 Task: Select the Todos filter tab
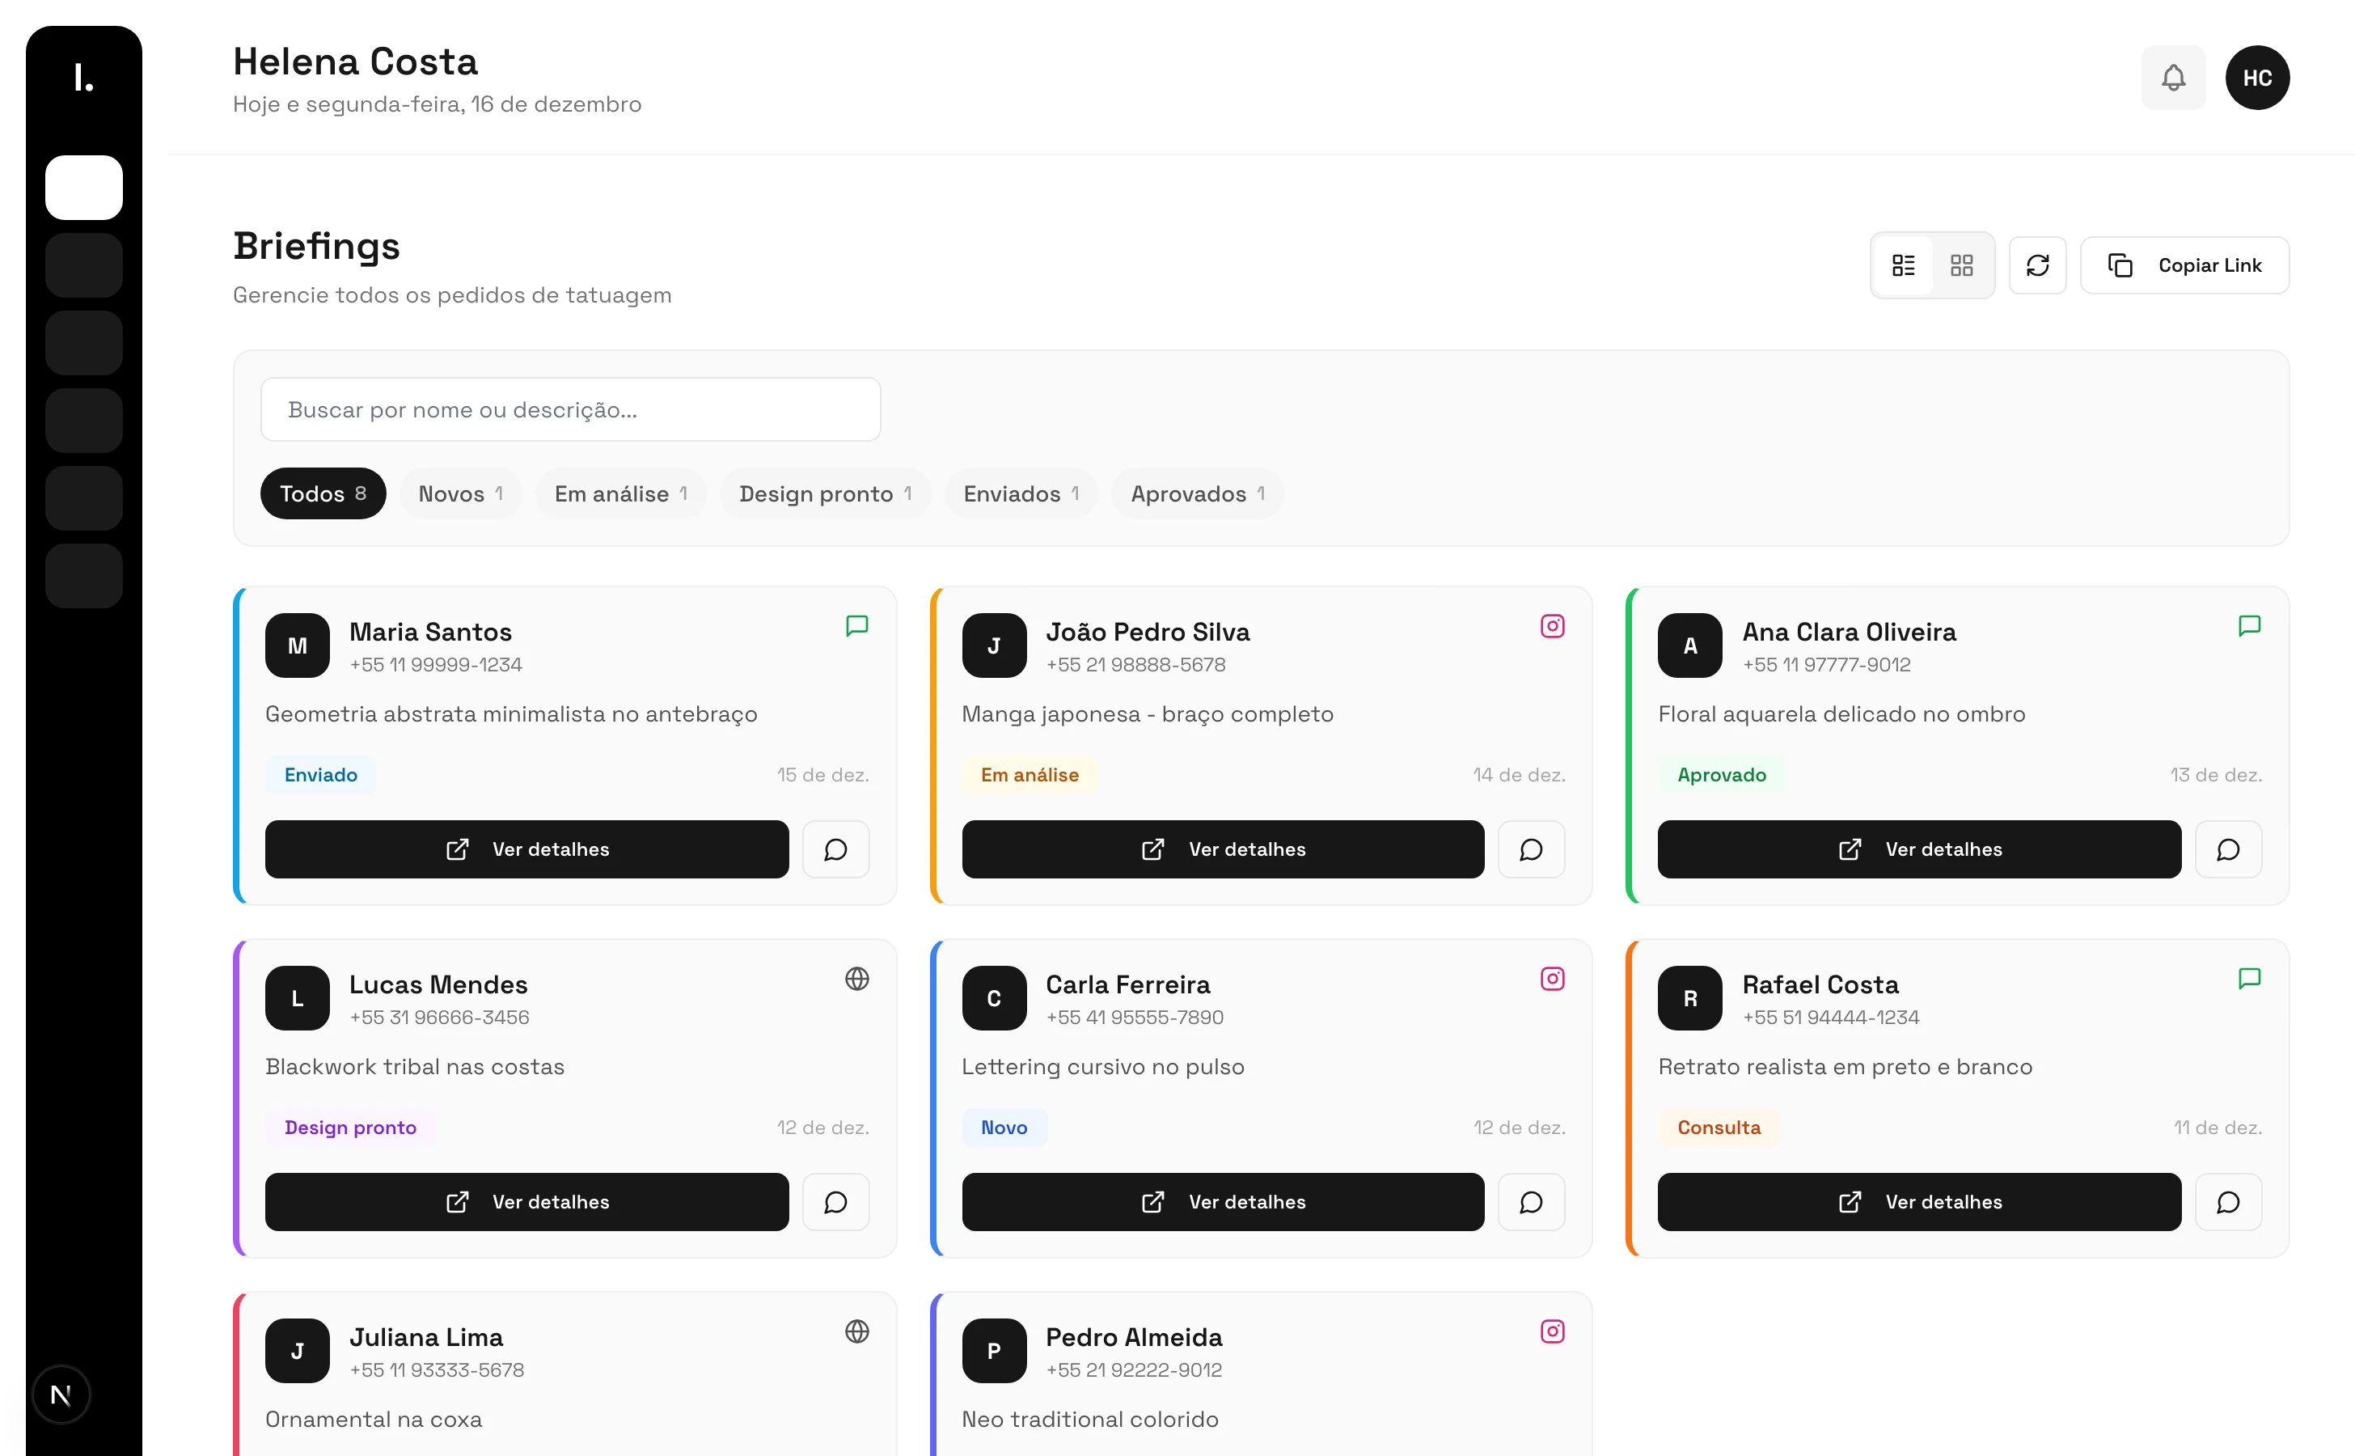(x=323, y=494)
